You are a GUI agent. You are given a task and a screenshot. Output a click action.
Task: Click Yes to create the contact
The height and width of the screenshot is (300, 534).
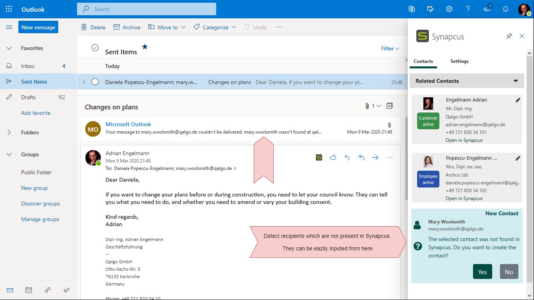pos(482,271)
